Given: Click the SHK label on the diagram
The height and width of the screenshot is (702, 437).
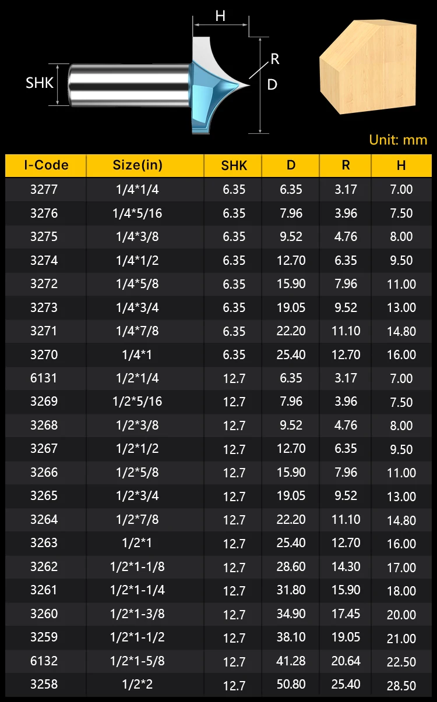Looking at the screenshot, I should coord(40,83).
